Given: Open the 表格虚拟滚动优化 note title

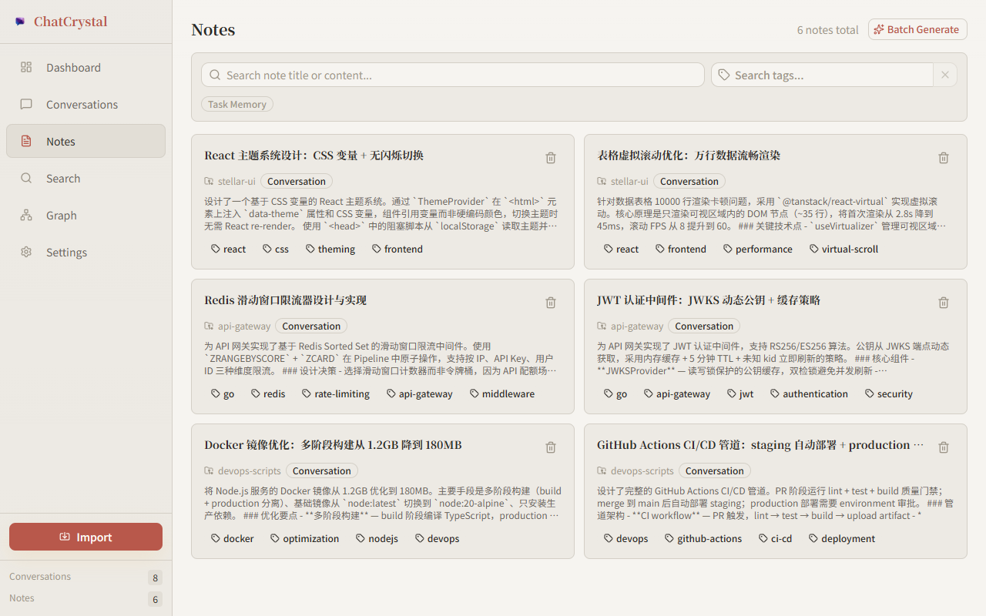Looking at the screenshot, I should click(x=689, y=156).
